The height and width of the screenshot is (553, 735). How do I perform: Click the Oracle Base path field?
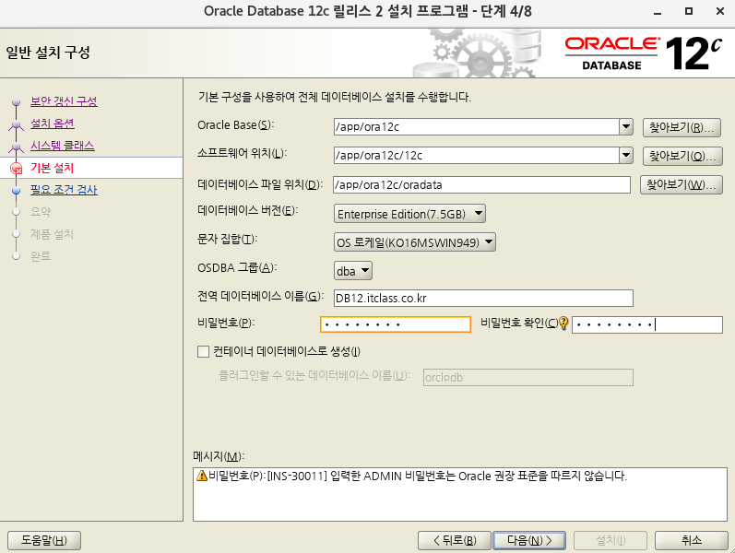(x=476, y=126)
